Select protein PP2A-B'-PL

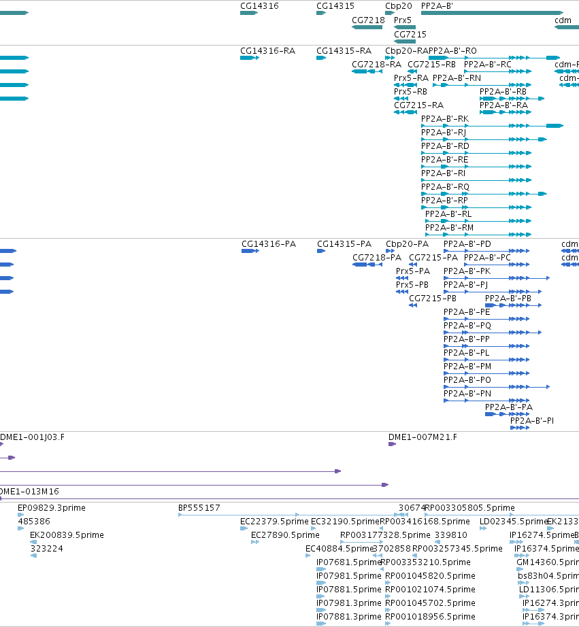point(467,353)
